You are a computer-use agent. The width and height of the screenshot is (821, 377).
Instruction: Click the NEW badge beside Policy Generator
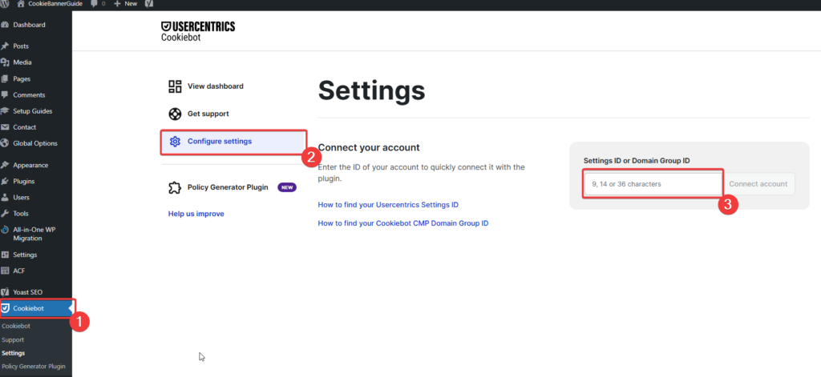[x=287, y=187]
